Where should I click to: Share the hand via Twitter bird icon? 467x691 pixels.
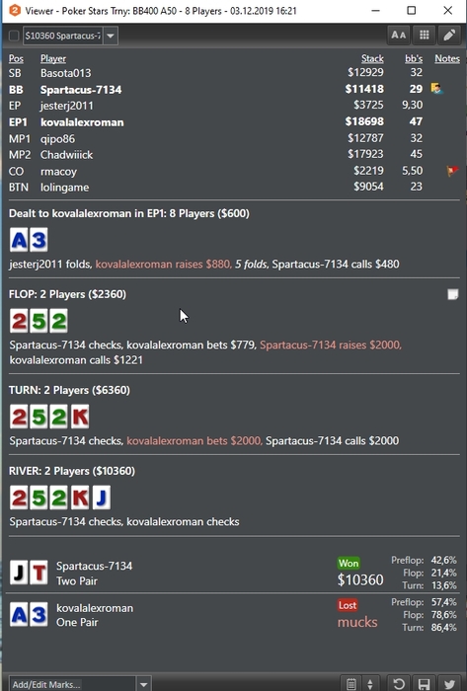pyautogui.click(x=449, y=683)
